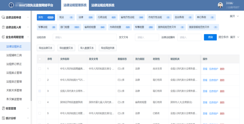Select the 行政法规 category filter tag
The width and height of the screenshot is (244, 124).
tap(107, 17)
